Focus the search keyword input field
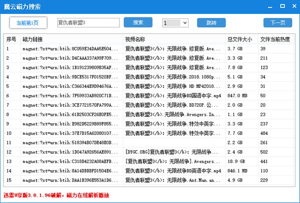This screenshot has height=203, width=300. (88, 23)
